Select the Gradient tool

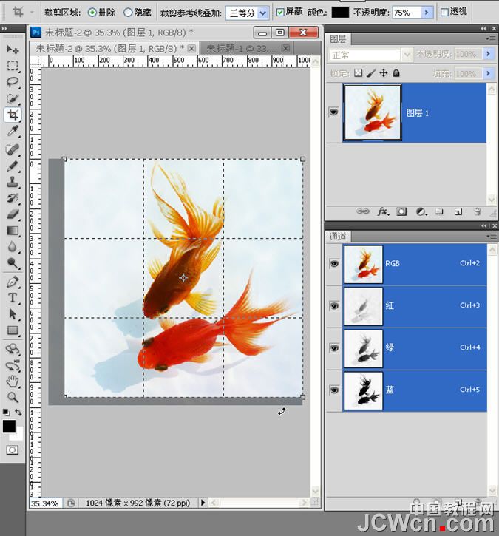[13, 231]
